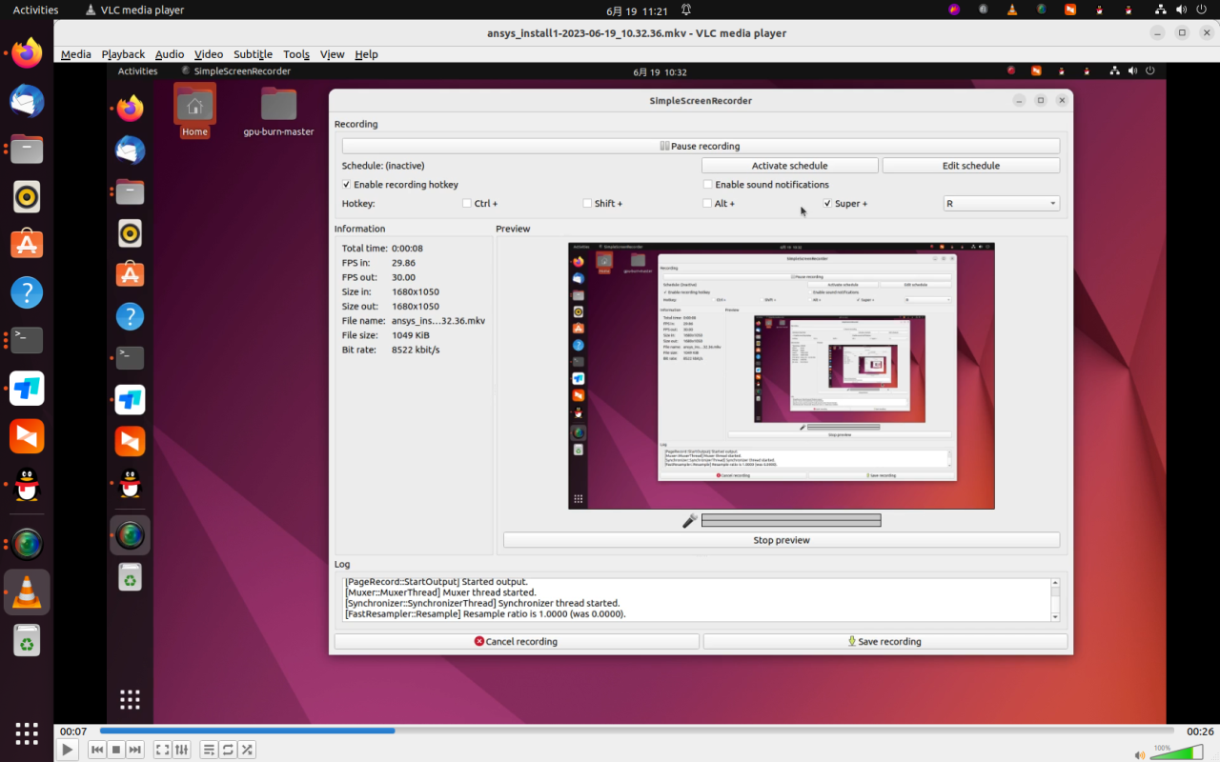Open the Tools menu

point(296,54)
